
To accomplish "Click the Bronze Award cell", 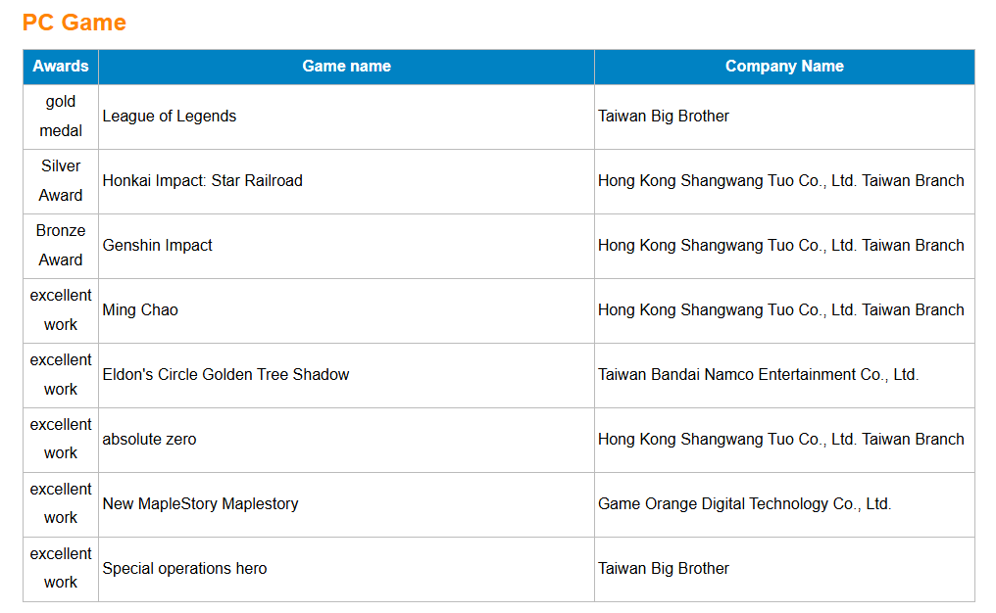I will click(x=61, y=246).
